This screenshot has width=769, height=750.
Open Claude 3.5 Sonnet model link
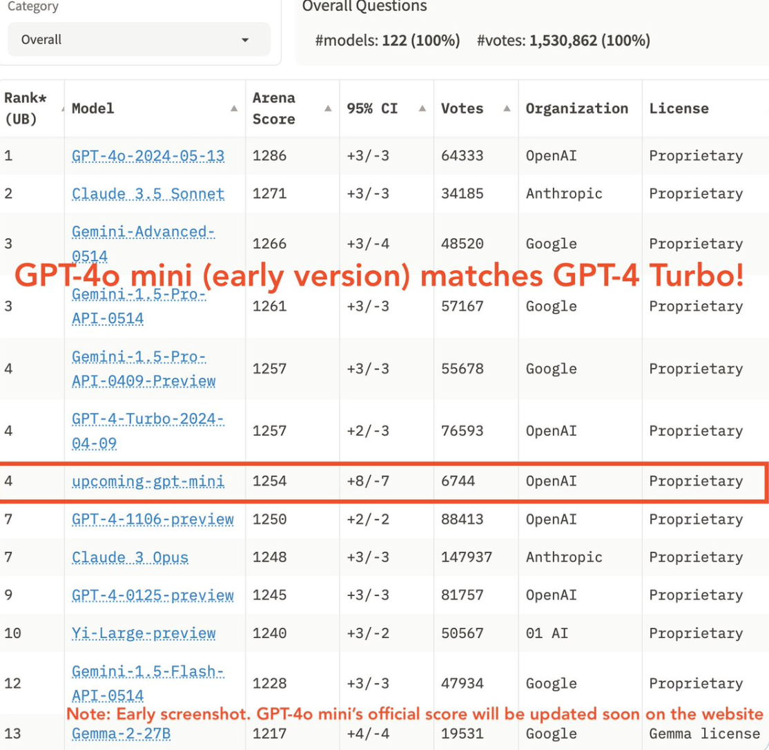point(148,194)
